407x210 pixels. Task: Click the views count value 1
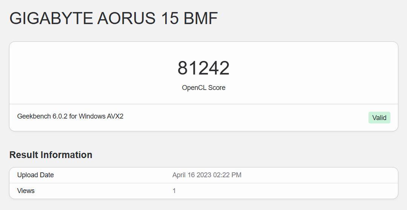(x=174, y=191)
